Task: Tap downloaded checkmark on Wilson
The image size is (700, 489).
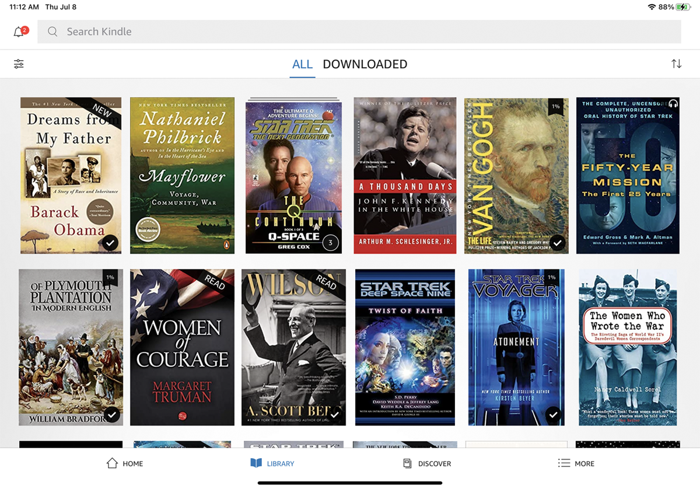Action: coord(335,415)
